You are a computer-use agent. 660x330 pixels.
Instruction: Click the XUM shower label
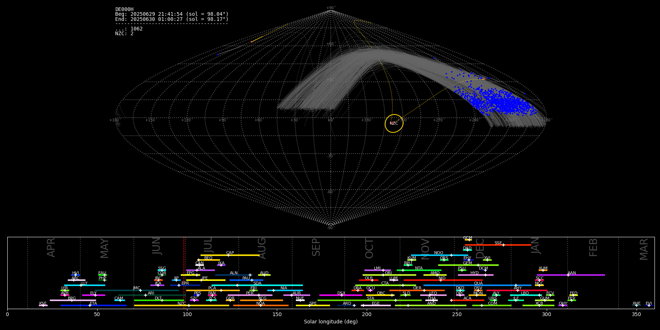coord(543,268)
